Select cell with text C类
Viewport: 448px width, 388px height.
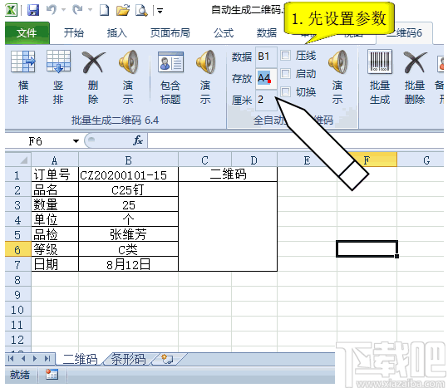[x=128, y=250]
